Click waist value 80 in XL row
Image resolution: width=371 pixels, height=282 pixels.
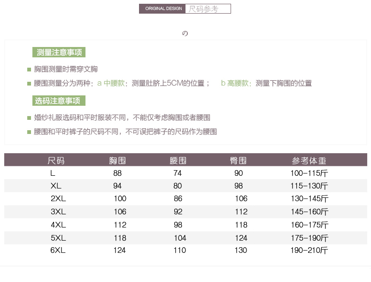coord(178,186)
